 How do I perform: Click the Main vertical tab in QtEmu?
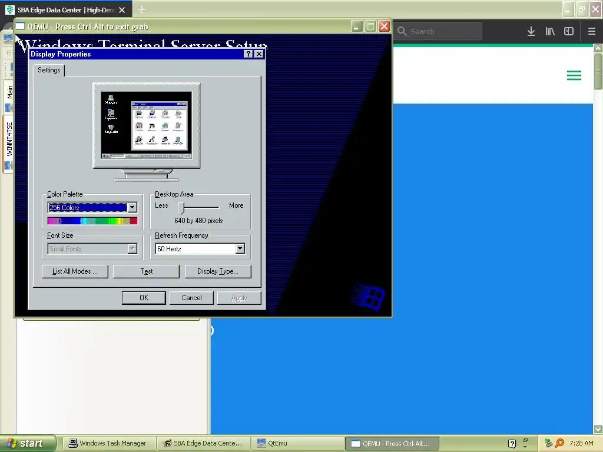tap(9, 92)
